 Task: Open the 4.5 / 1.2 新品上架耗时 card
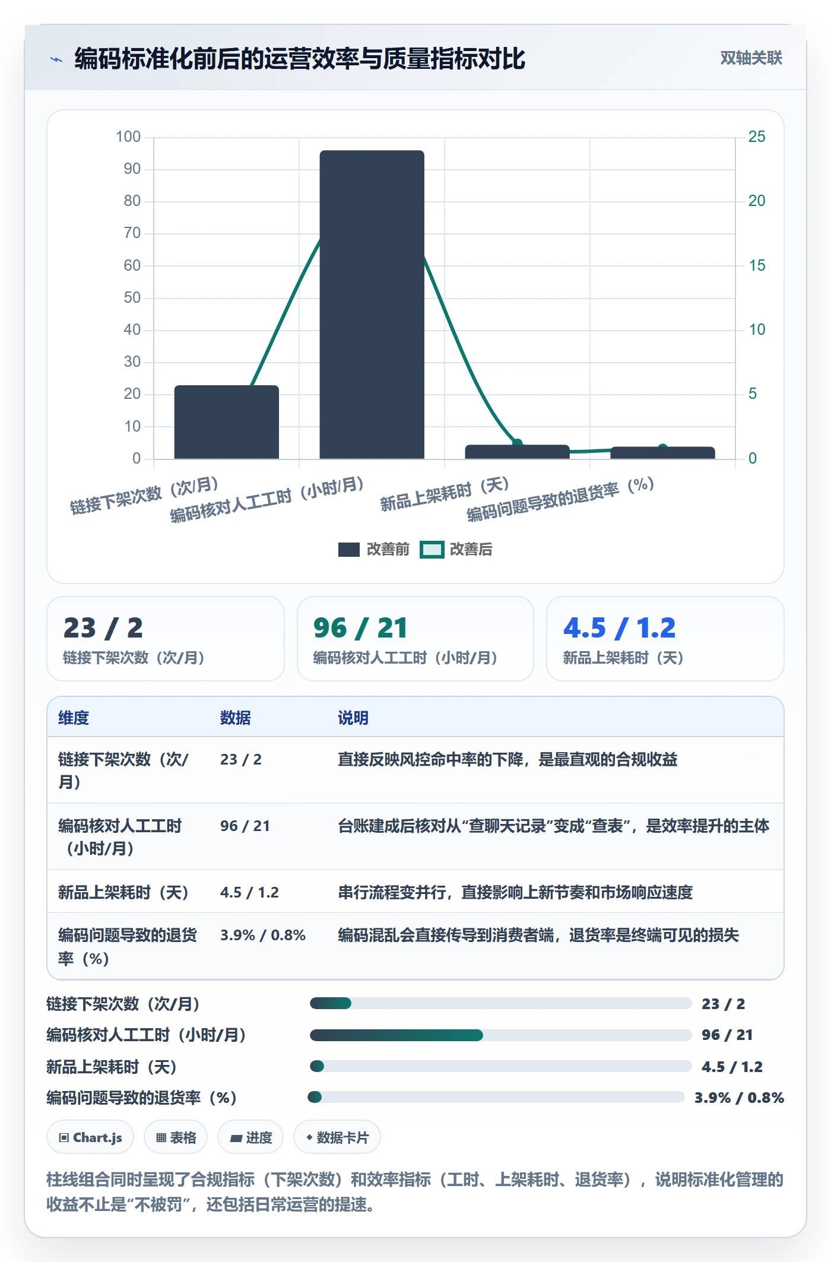click(665, 639)
